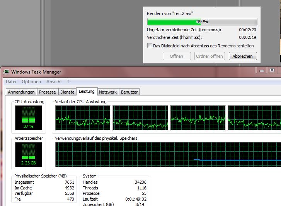Viewport: 281px width, 206px height.
Task: Click the fourth CPU history graph
Action: point(254,118)
